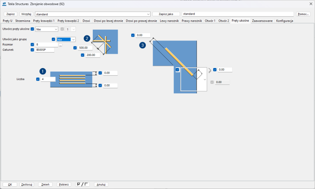This screenshot has width=315, height=189.
Task: Toggle the checkbox beside the top offset 0.00 in diagram 1
Action: [100, 73]
